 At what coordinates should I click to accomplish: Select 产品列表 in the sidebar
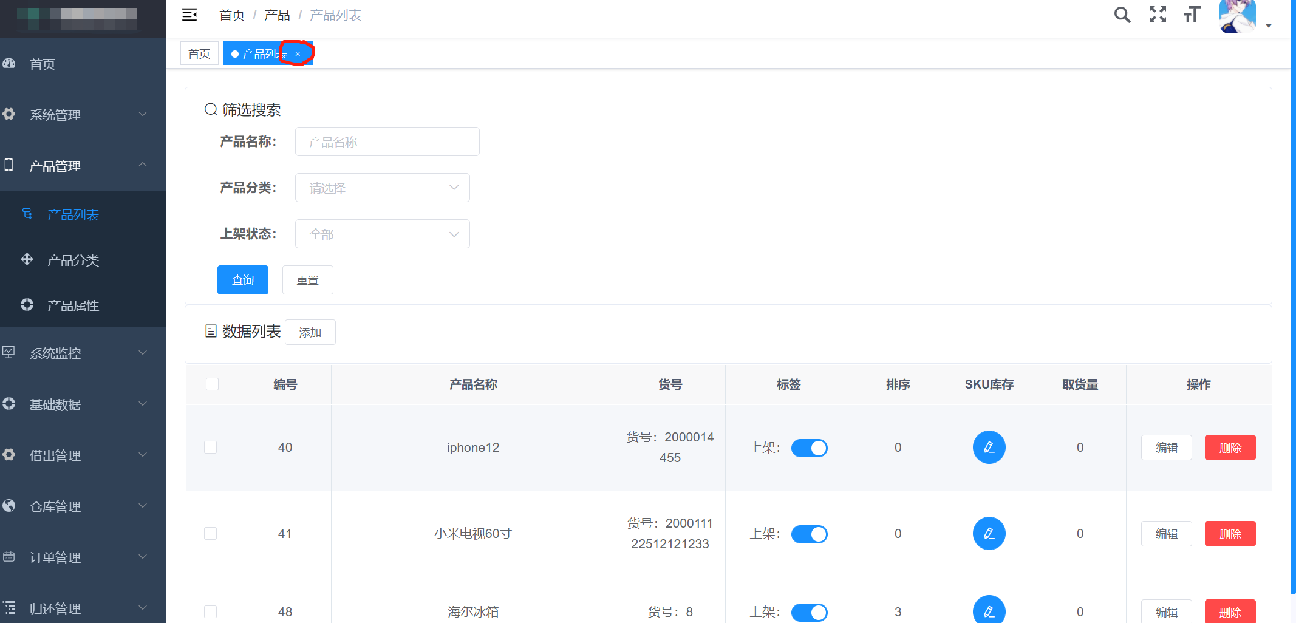(x=83, y=214)
